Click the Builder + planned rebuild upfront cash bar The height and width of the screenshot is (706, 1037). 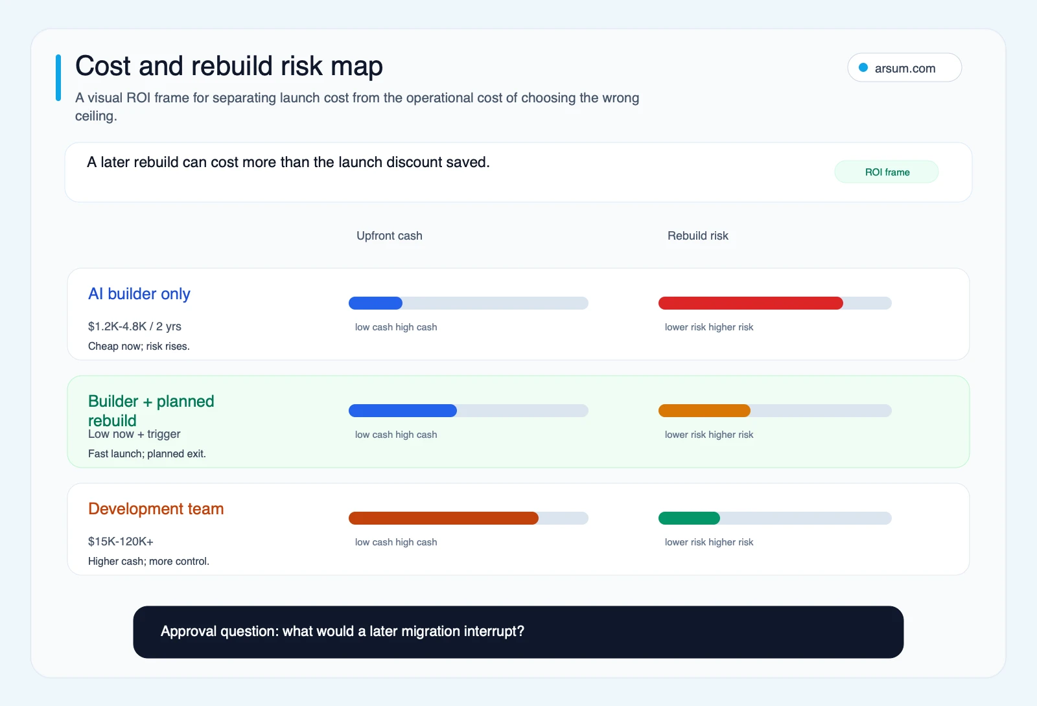pyautogui.click(x=469, y=411)
